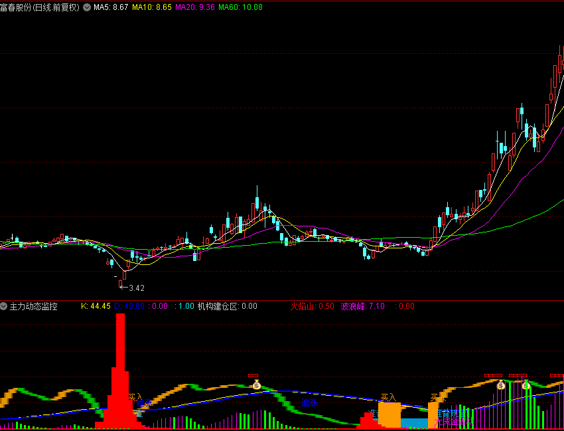Click the money bag icon on the magenta bar
This screenshot has width=564, height=431.
point(501,385)
